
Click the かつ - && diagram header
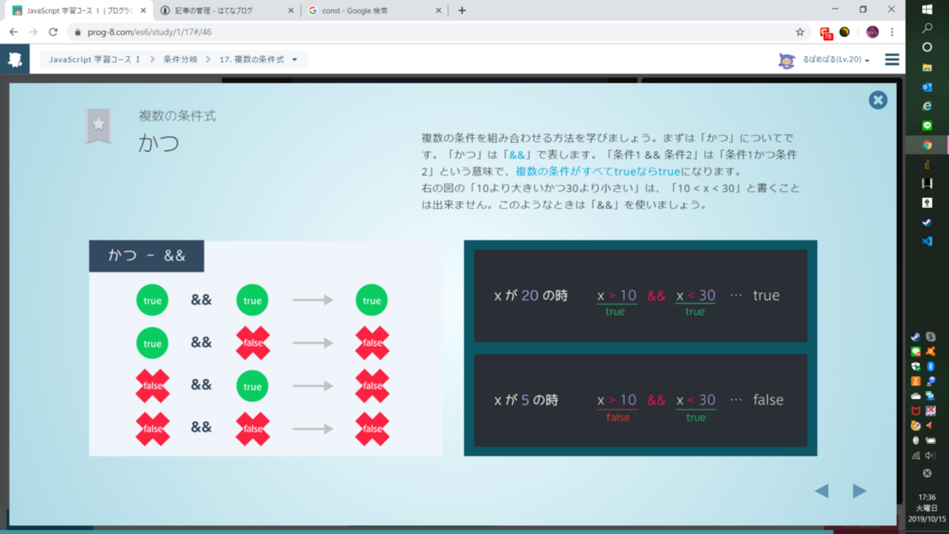(147, 256)
